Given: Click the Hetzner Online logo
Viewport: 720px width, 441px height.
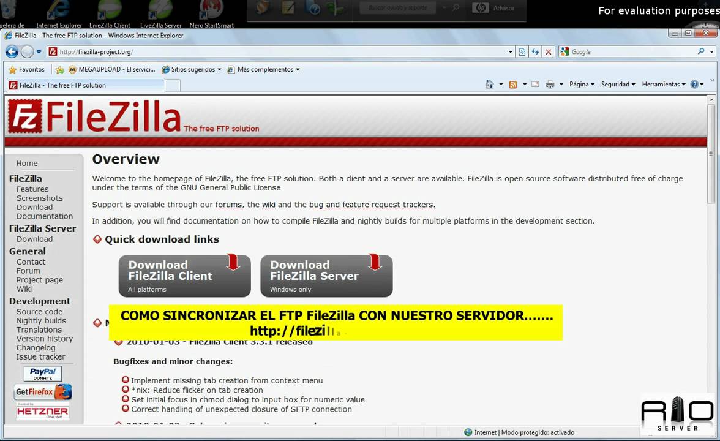Looking at the screenshot, I should (x=43, y=410).
